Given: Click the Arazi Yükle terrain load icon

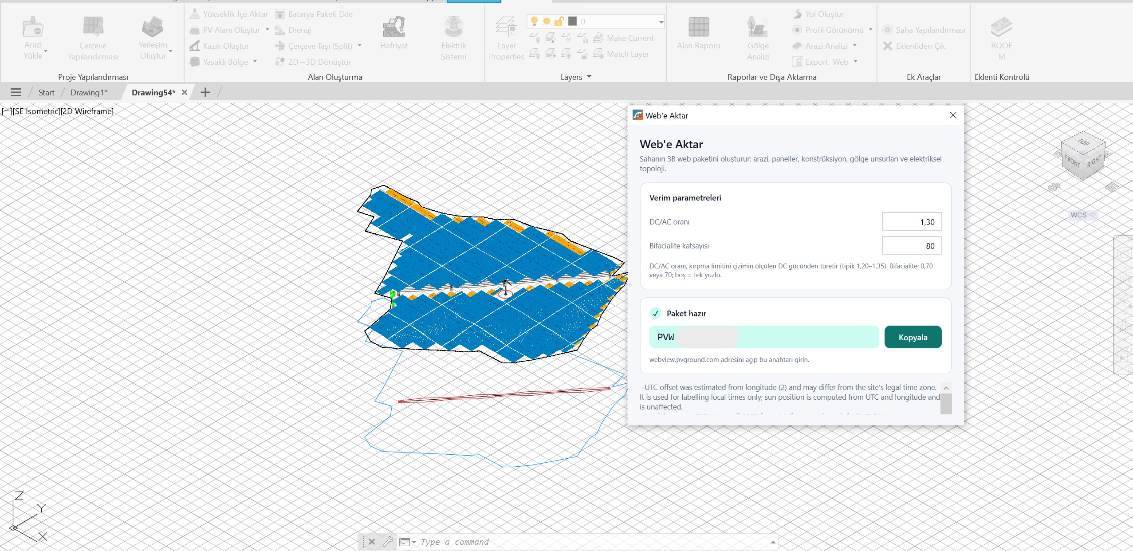Looking at the screenshot, I should tap(33, 26).
